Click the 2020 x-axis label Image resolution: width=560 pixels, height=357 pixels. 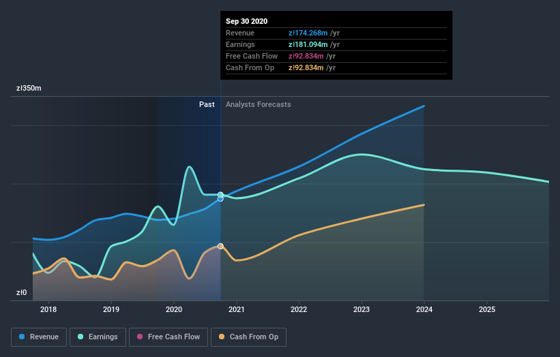coord(174,309)
